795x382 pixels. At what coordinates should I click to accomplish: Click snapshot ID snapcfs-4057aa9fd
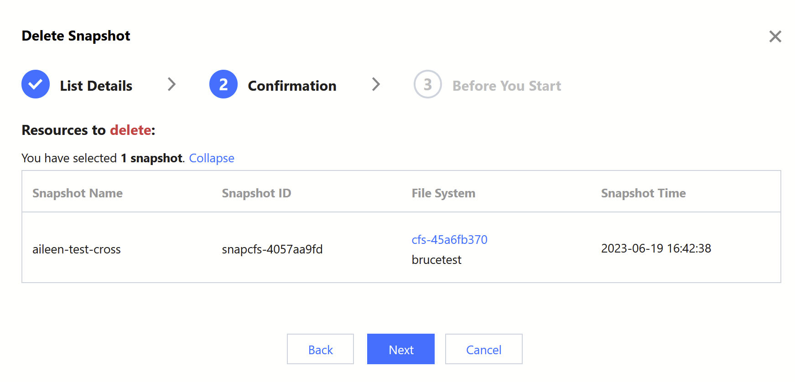tap(272, 249)
